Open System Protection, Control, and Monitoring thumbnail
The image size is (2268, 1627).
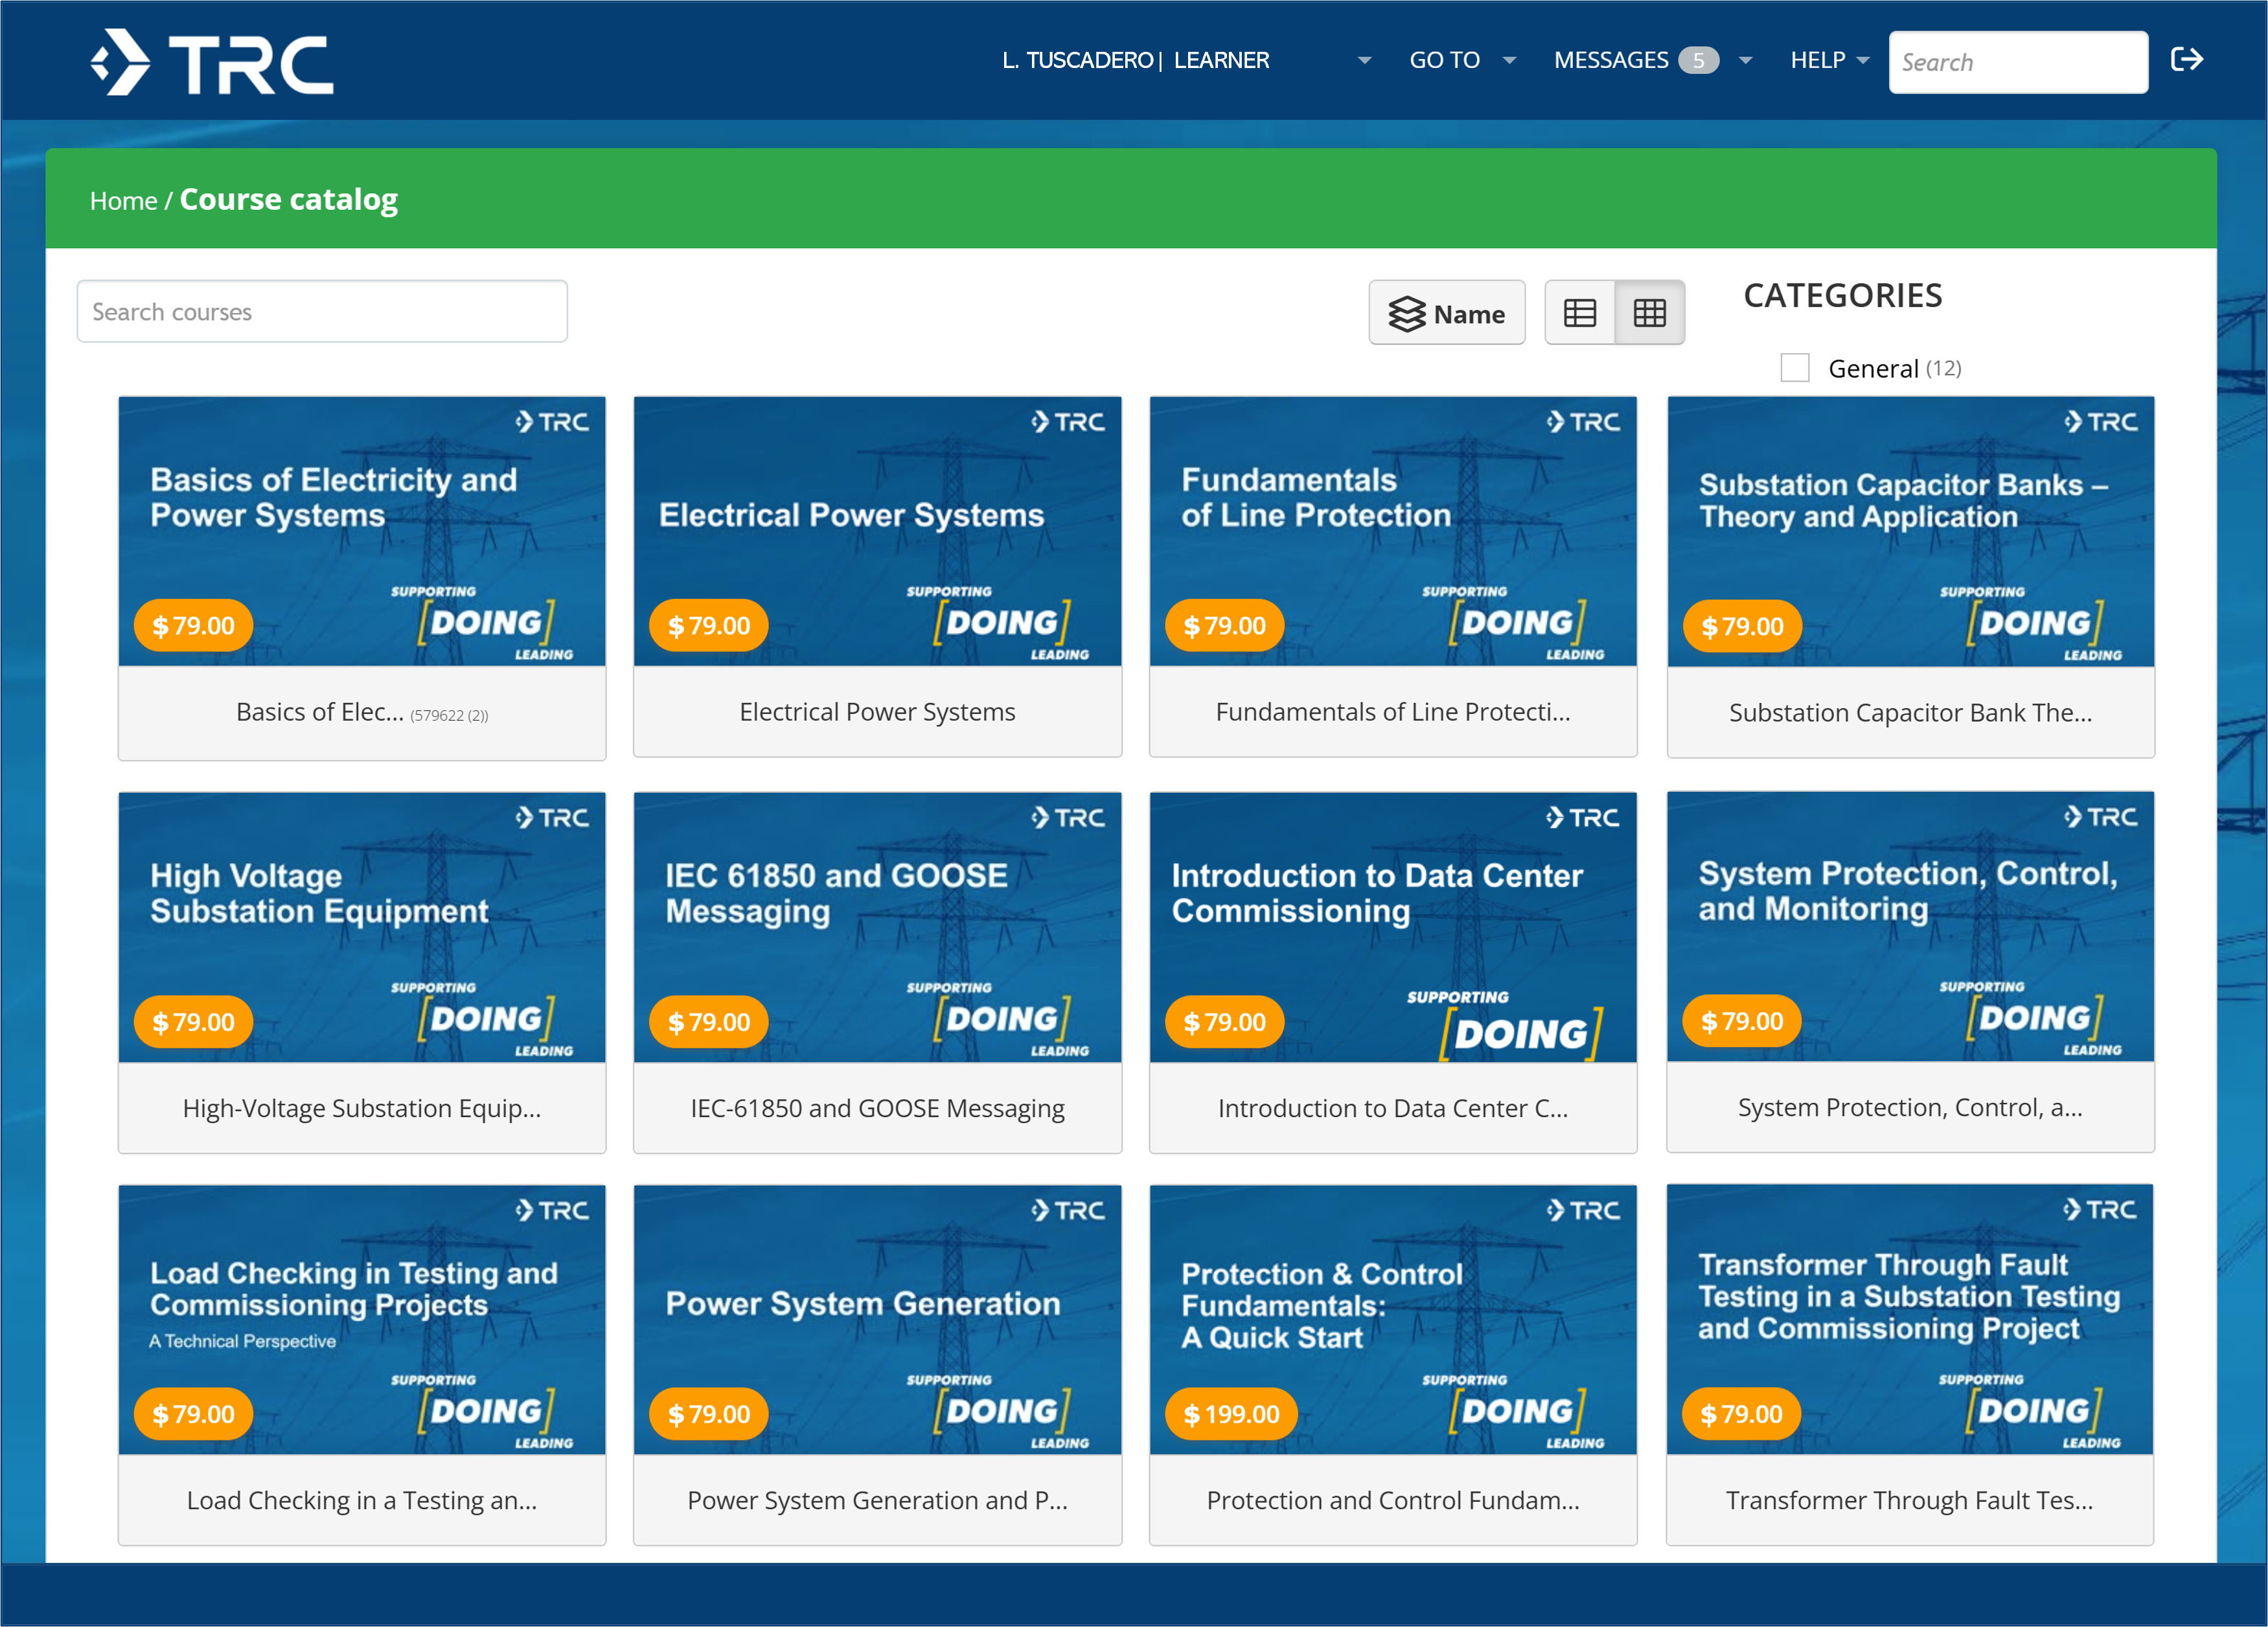1910,927
